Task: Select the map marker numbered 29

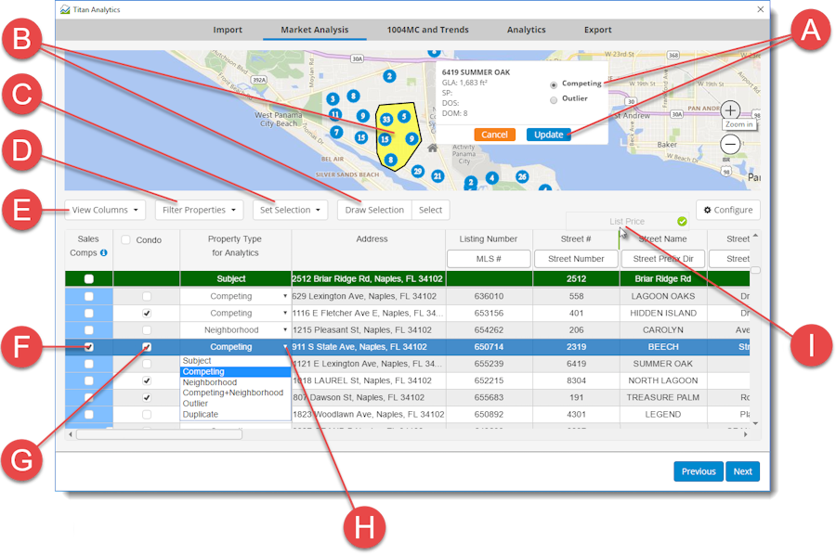Action: click(417, 171)
